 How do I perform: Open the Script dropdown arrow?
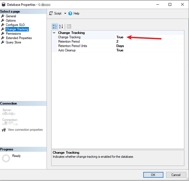pos(65,13)
